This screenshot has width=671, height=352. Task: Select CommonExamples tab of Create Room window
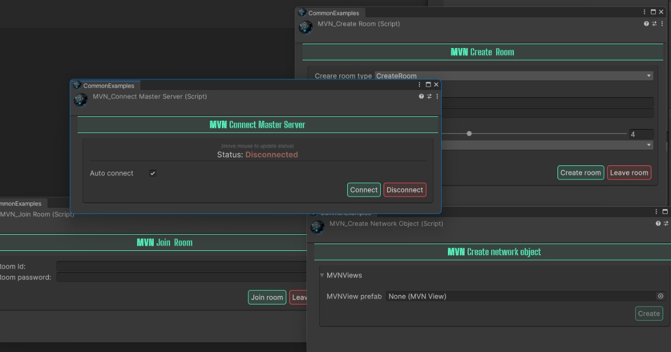(333, 13)
